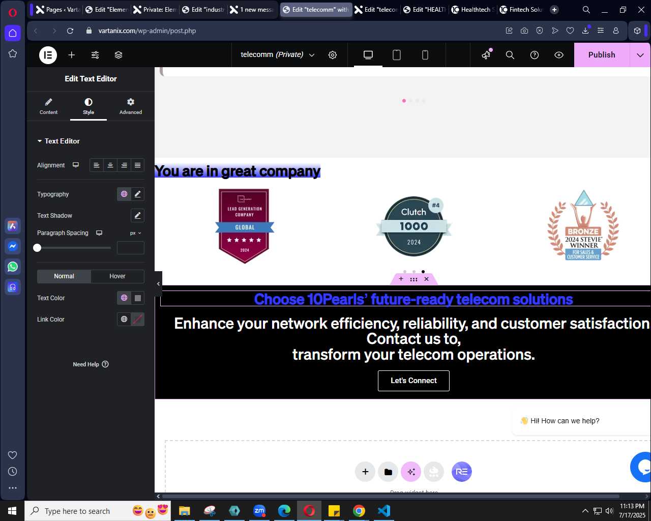
Task: Click the Paragraph Spacing slider handle
Action: 37,248
